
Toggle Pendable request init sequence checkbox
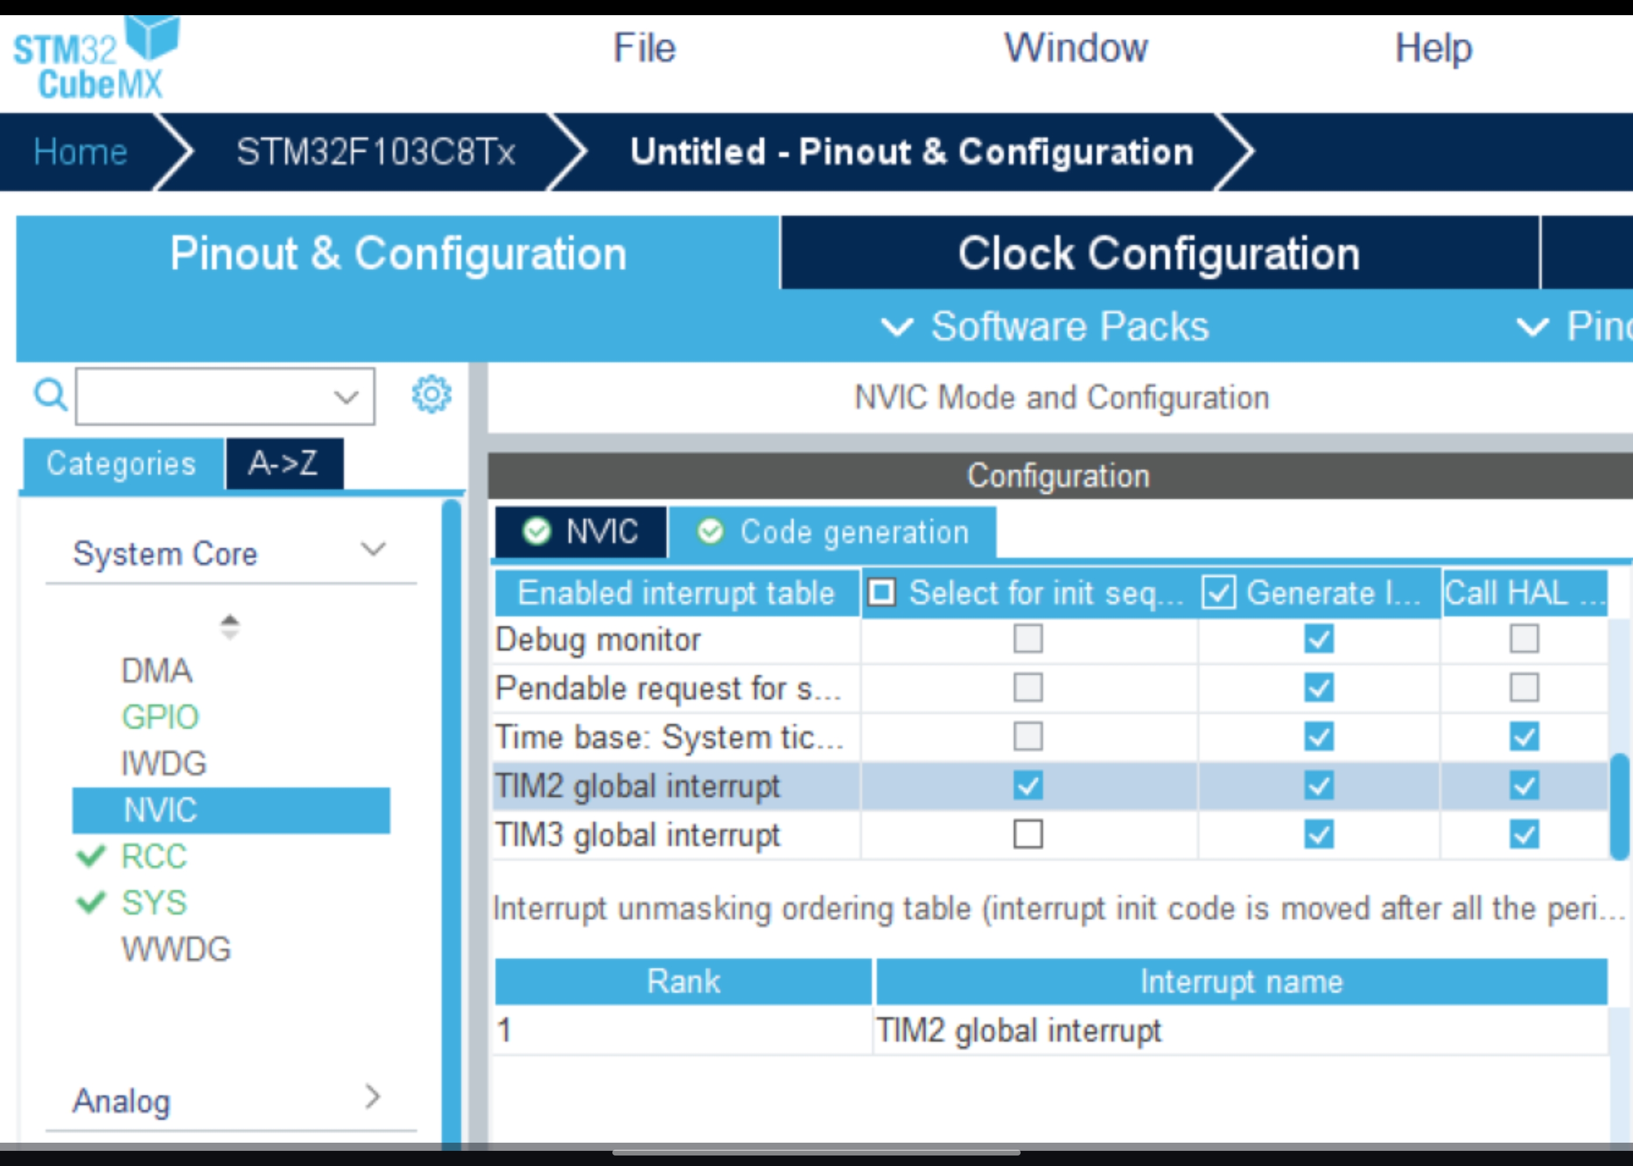click(x=1028, y=688)
